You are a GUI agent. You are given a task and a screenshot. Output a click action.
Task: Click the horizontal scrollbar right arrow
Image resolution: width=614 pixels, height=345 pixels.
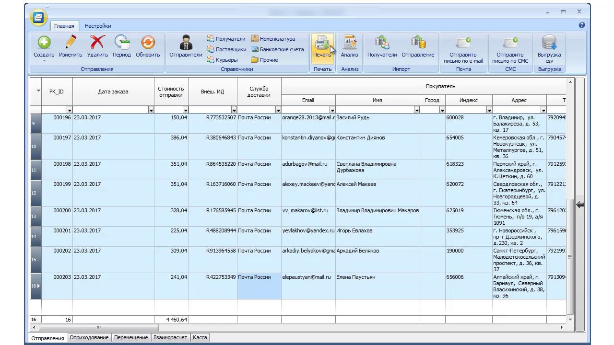tap(562, 327)
